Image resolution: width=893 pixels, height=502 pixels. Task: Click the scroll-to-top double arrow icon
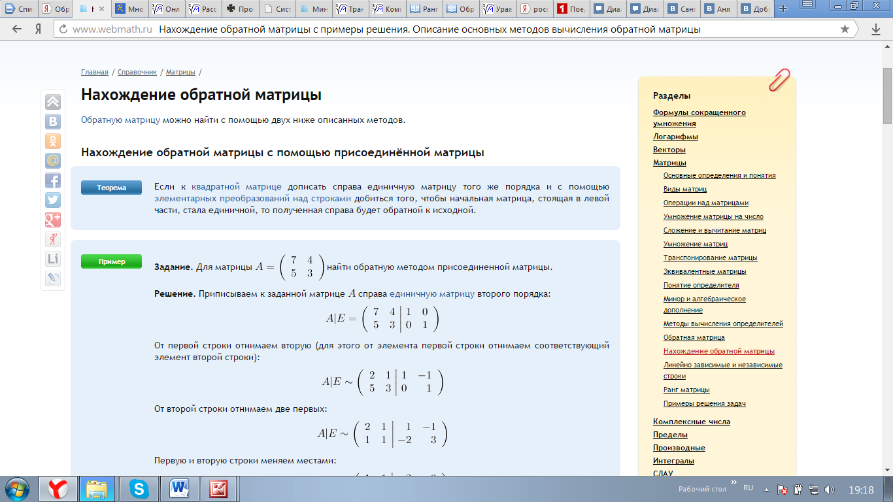[52, 102]
